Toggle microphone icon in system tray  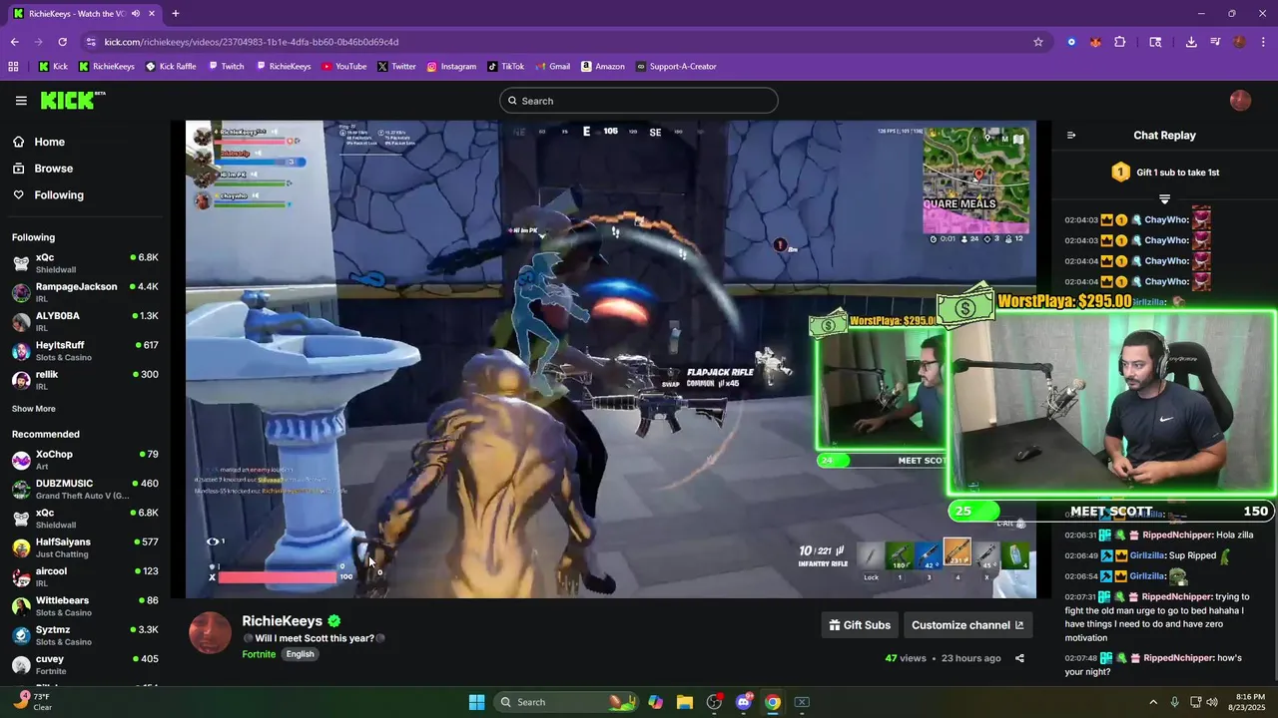(x=1174, y=702)
